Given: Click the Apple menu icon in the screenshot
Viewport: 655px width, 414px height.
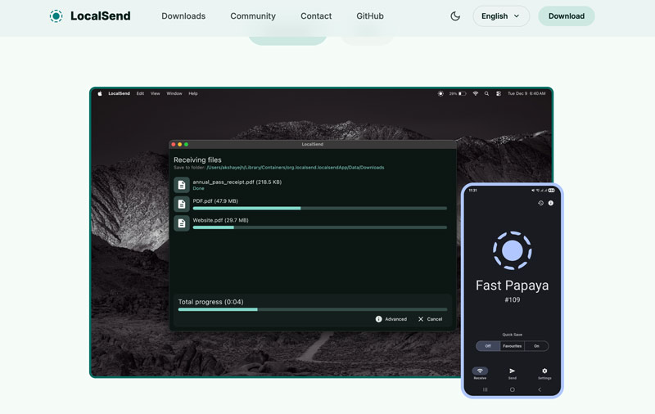Looking at the screenshot, I should pyautogui.click(x=100, y=93).
